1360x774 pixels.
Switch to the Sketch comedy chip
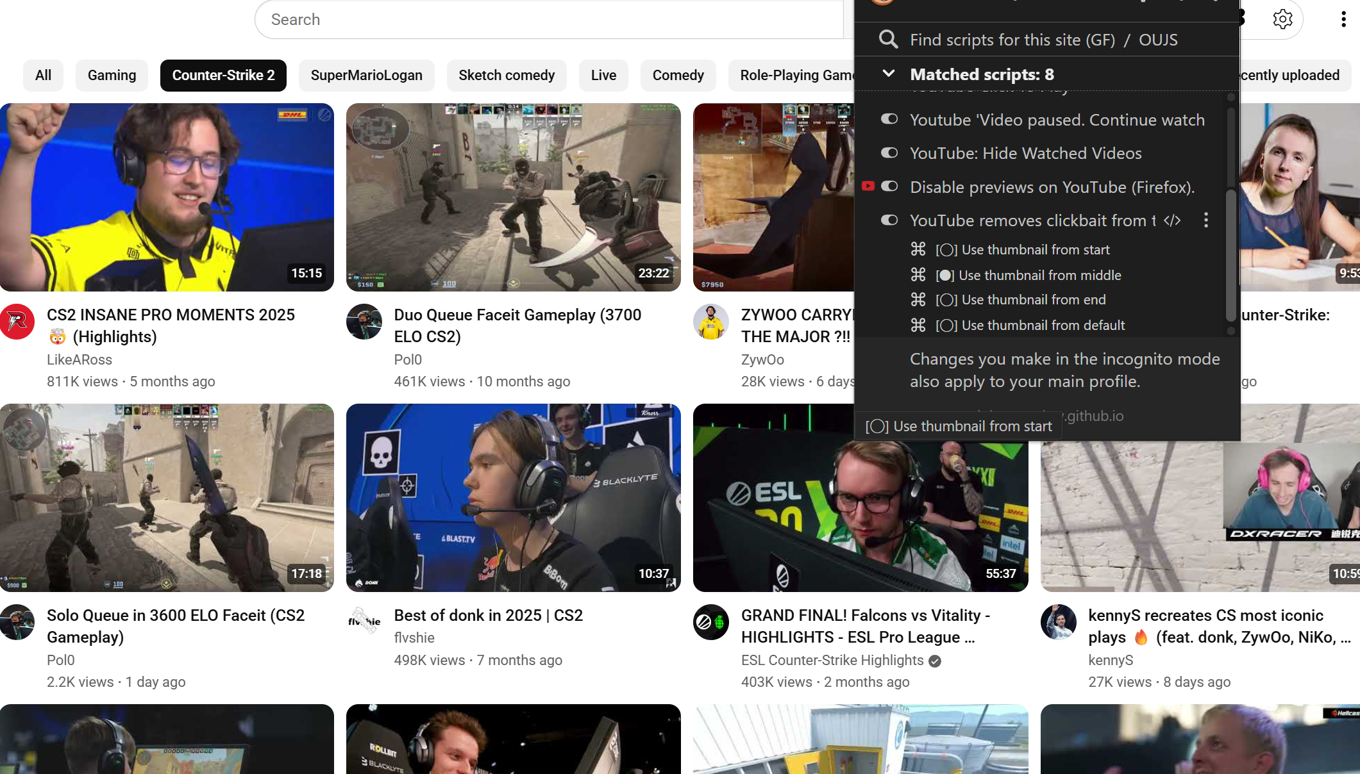click(507, 76)
